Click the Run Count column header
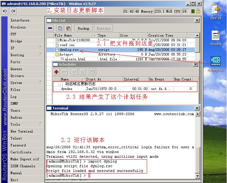 tap(183, 79)
